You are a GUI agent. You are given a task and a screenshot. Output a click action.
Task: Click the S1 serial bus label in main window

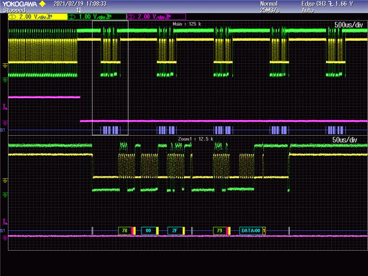point(2,130)
